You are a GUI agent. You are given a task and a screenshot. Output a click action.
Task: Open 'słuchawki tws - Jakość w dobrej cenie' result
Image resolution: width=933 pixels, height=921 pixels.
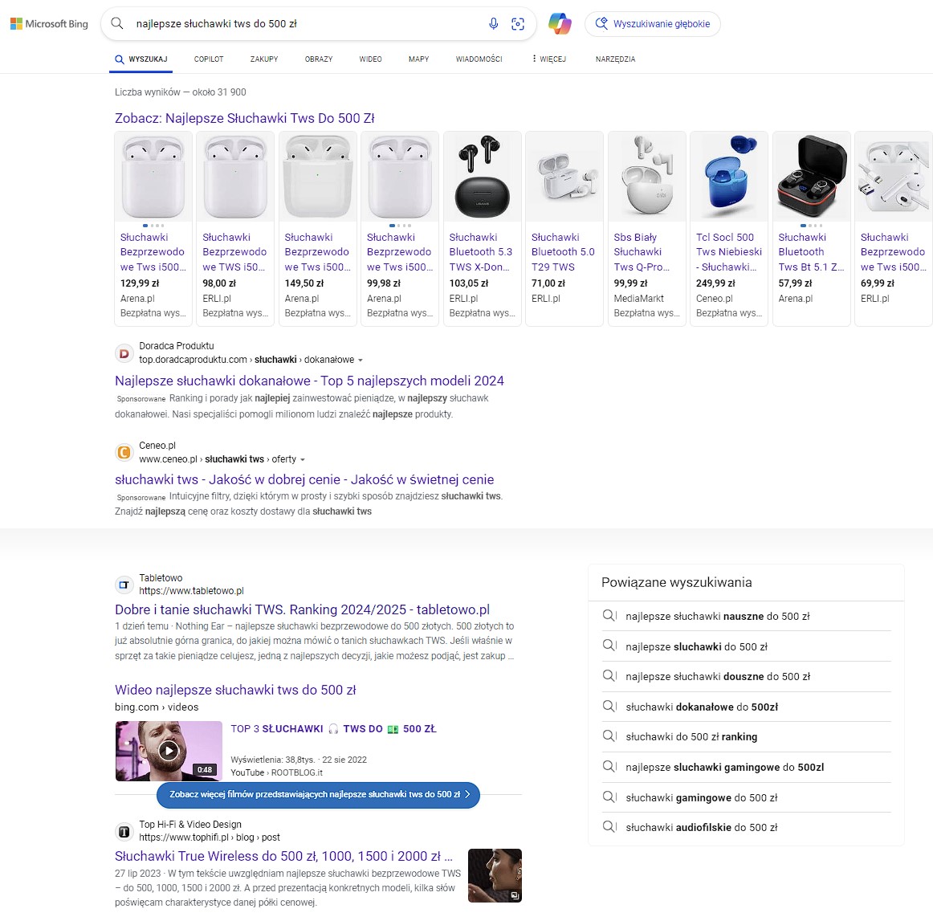pyautogui.click(x=304, y=479)
